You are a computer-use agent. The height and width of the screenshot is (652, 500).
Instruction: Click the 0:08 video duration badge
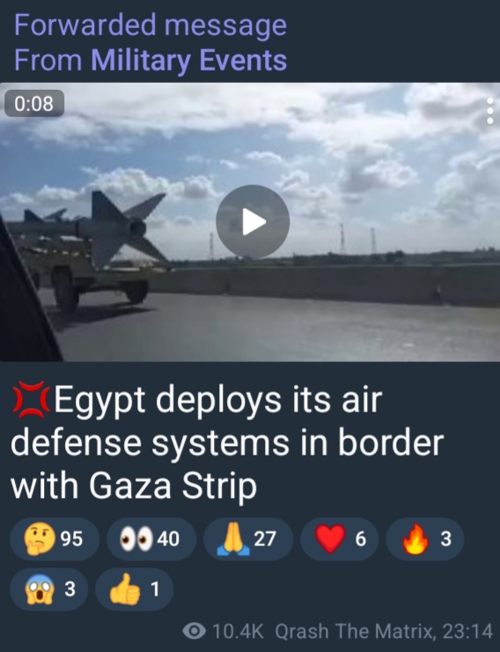34,103
